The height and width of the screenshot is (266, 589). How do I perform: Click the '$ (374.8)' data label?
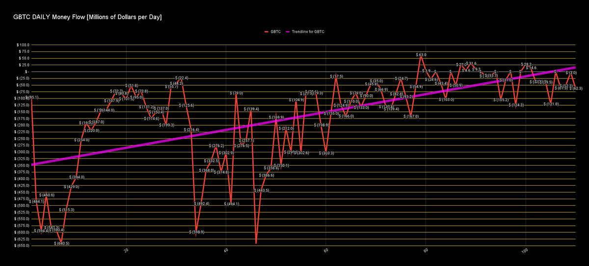222,172
